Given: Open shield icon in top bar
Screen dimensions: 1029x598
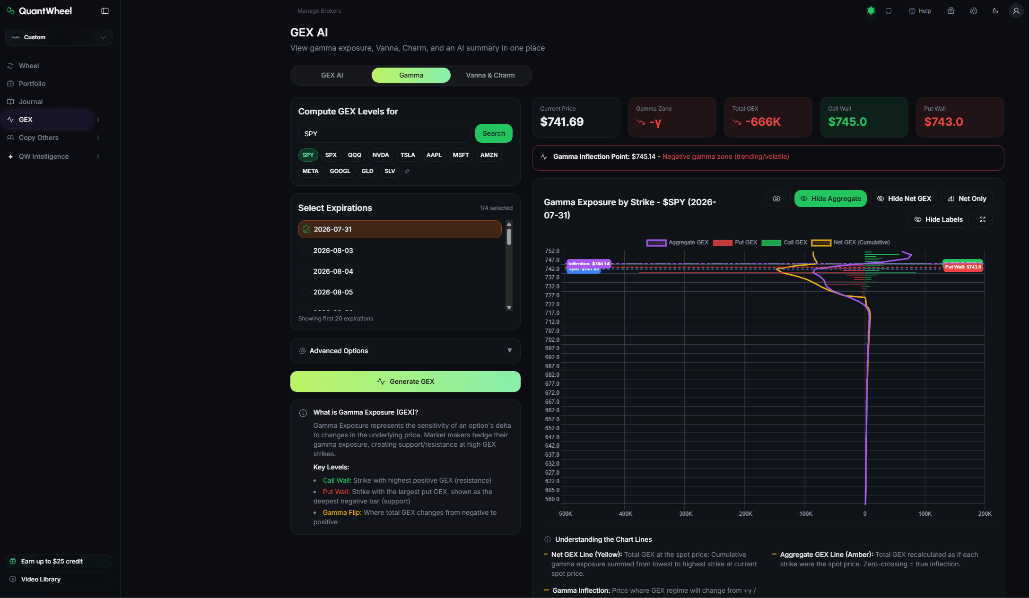Looking at the screenshot, I should [x=889, y=11].
